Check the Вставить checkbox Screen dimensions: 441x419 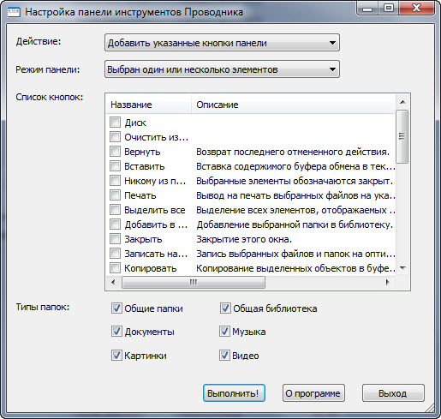116,166
